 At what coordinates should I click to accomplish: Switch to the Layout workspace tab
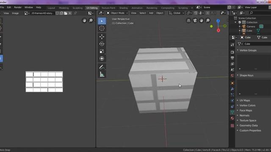coord(51,8)
